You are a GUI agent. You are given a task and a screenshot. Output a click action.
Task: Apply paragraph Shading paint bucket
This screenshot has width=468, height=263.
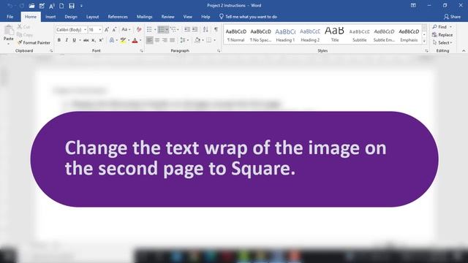(x=197, y=40)
